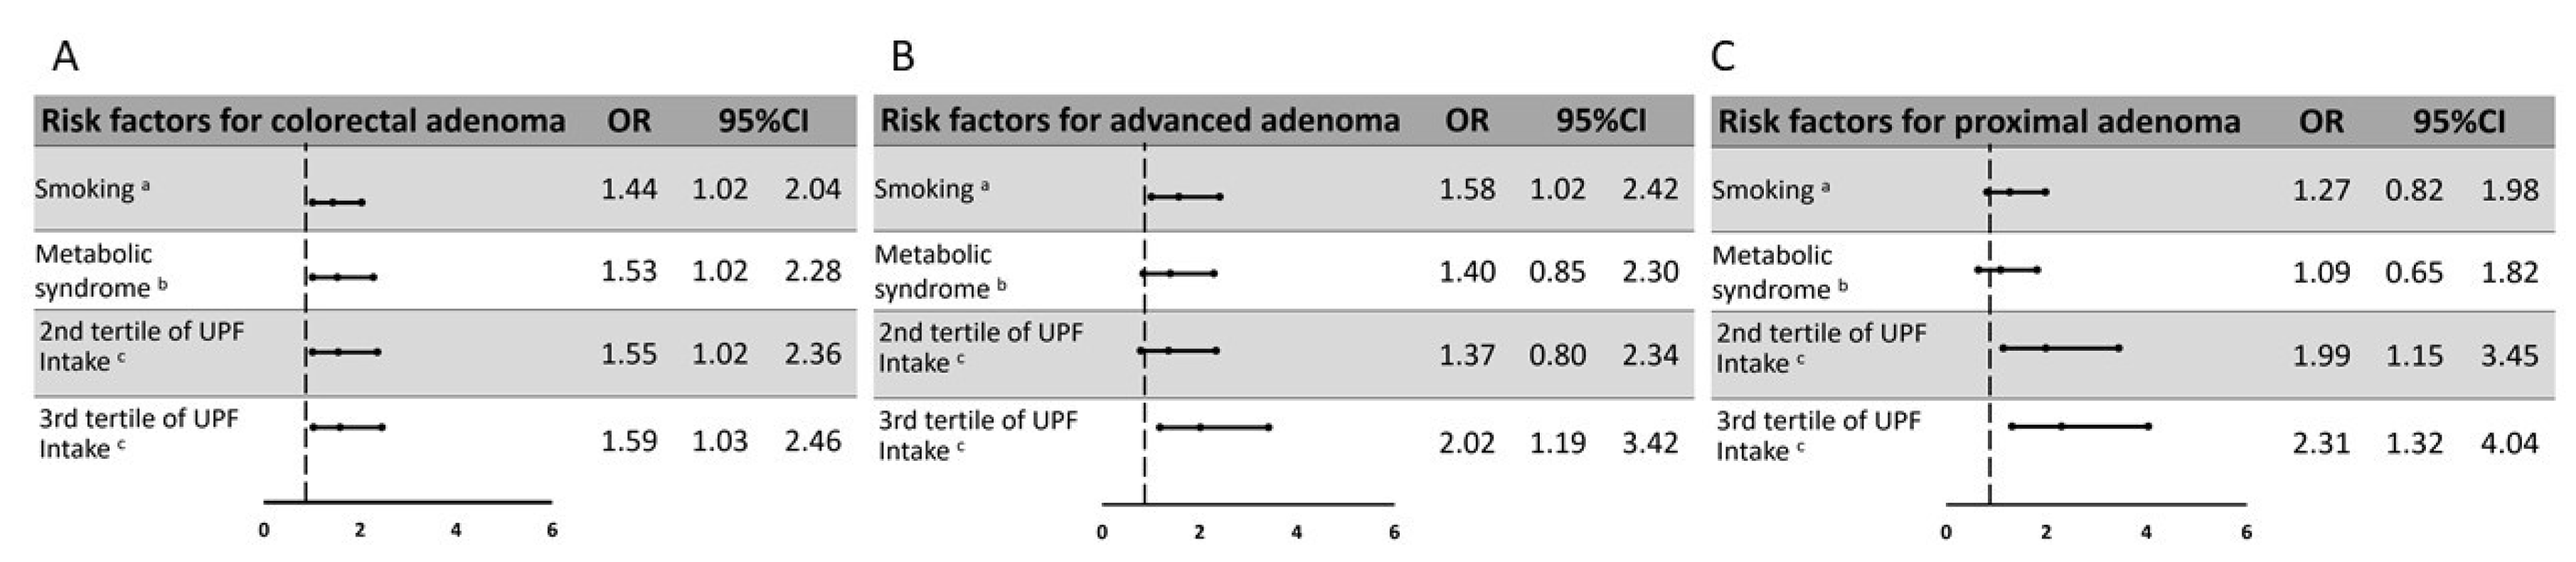2576x562 pixels.
Task: Pick the odds ratio value 1.59
Action: click(629, 441)
